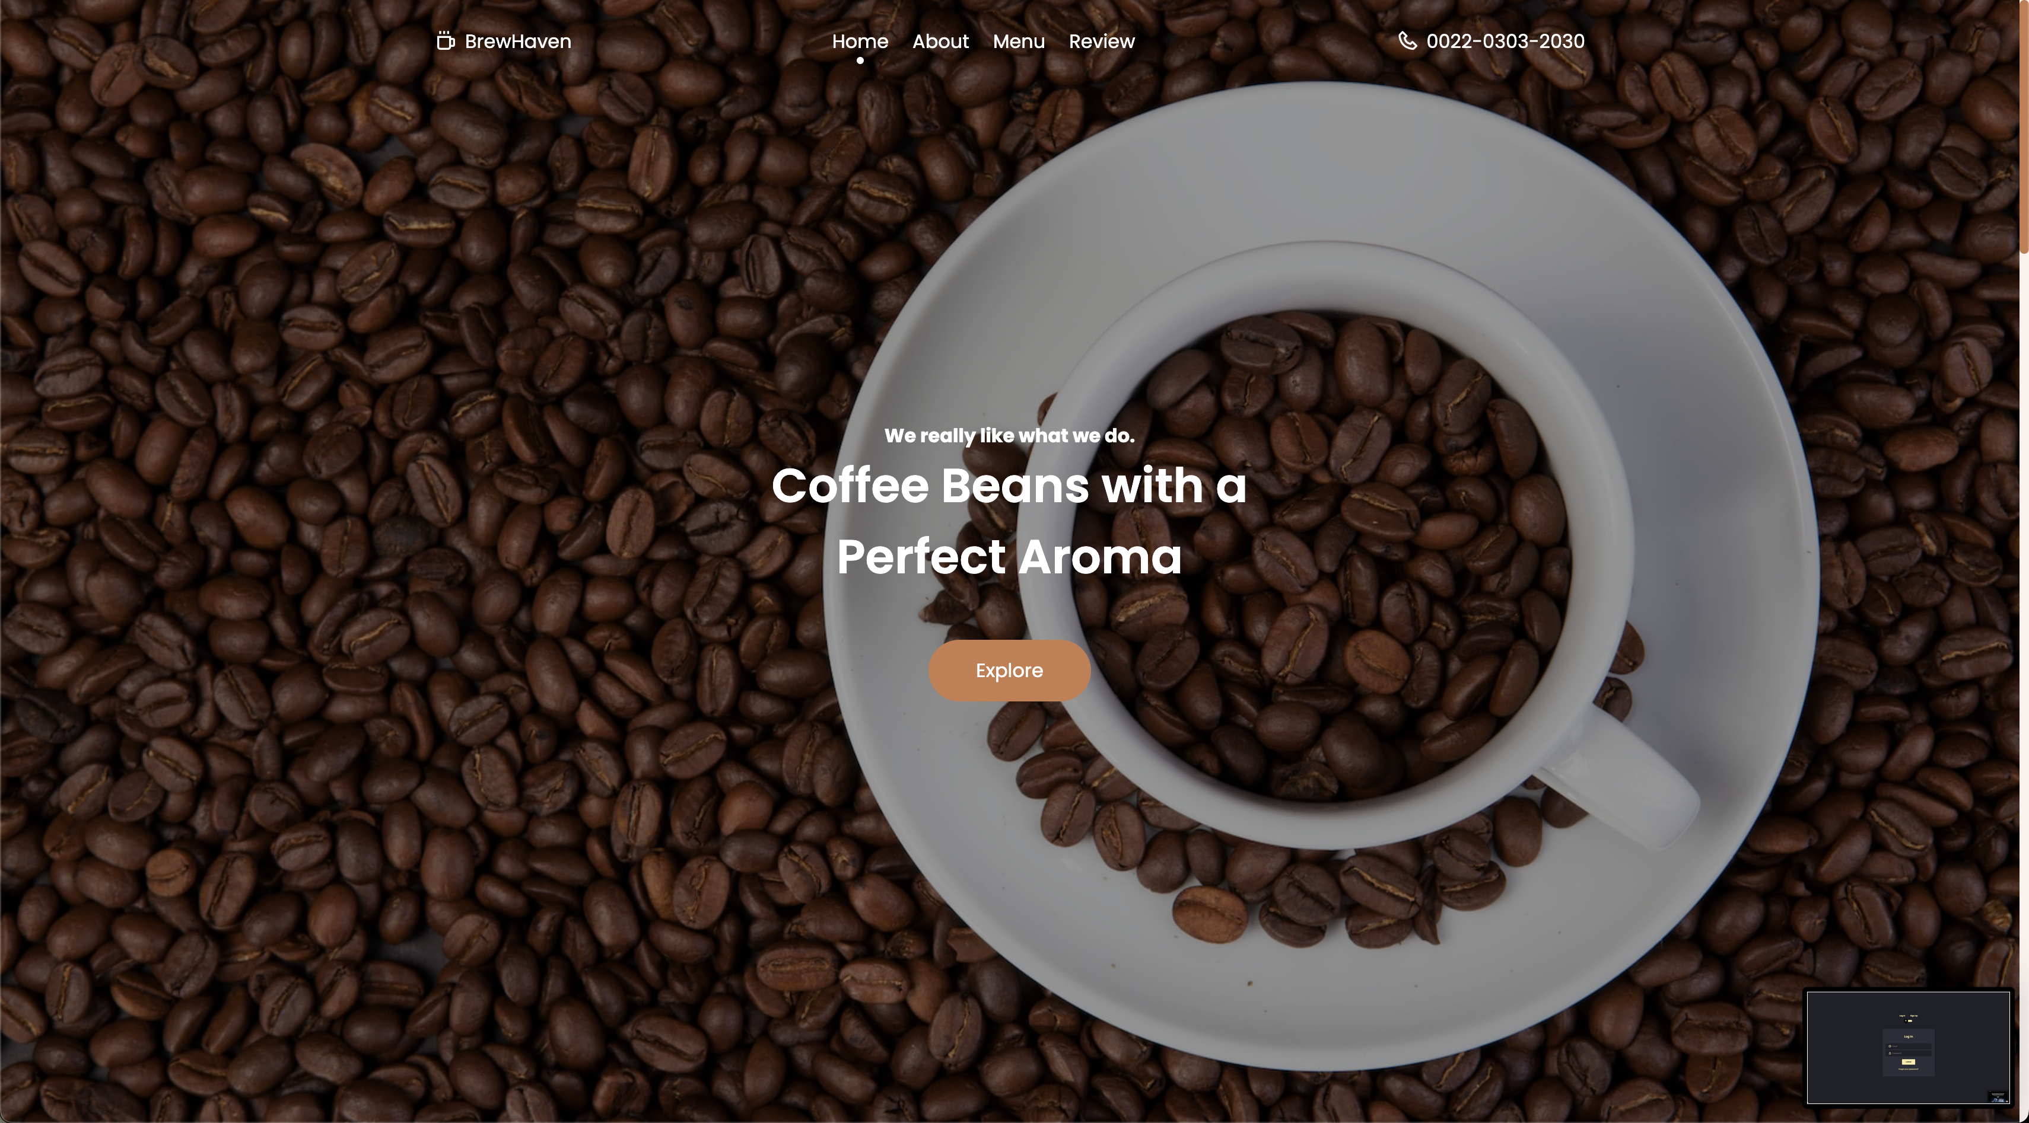Image resolution: width=2029 pixels, height=1123 pixels.
Task: Open the login page preview thumbnail
Action: coord(1909,1048)
